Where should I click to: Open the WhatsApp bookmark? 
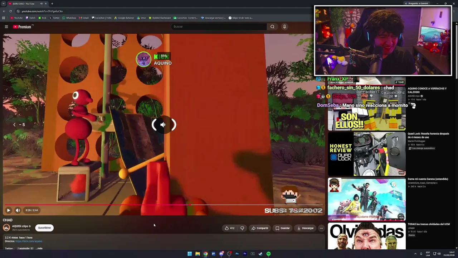click(69, 18)
